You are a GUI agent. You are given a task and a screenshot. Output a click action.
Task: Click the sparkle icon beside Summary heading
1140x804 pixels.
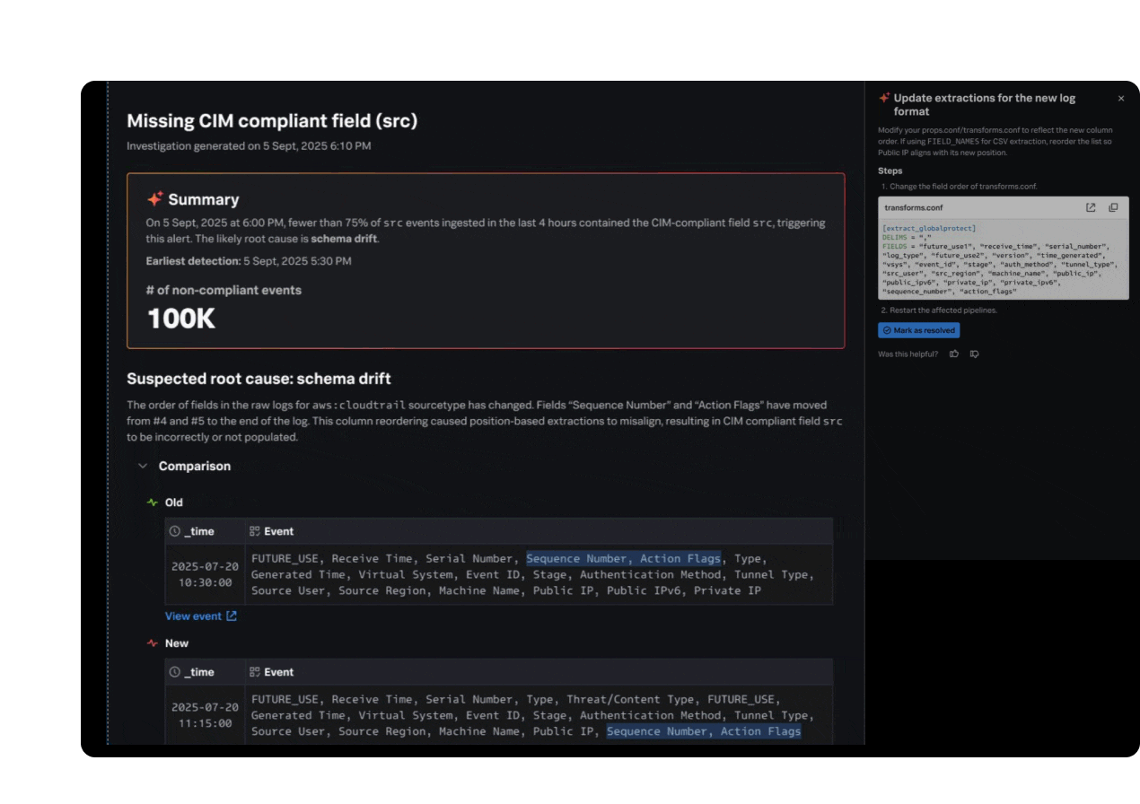click(154, 199)
